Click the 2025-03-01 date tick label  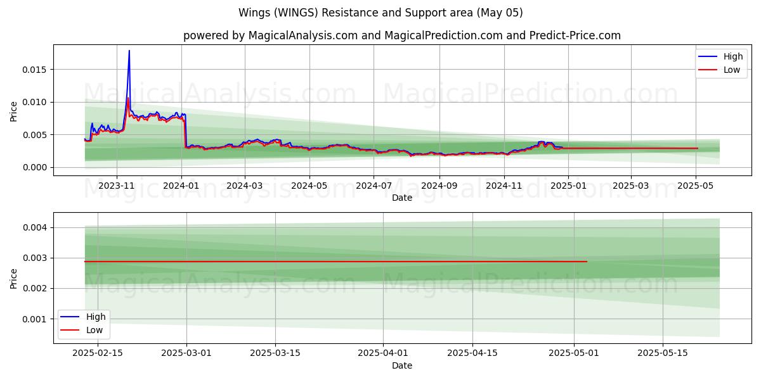tap(186, 353)
